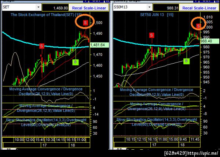Click the 945 price axis label
The width and height of the screenshot is (220, 157).
click(x=206, y=82)
